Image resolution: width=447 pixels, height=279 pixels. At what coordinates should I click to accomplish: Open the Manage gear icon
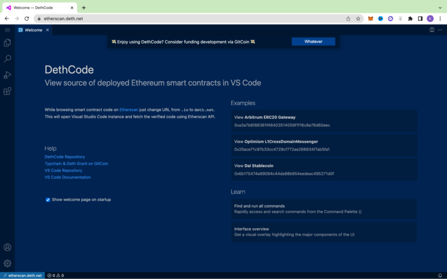click(x=7, y=263)
